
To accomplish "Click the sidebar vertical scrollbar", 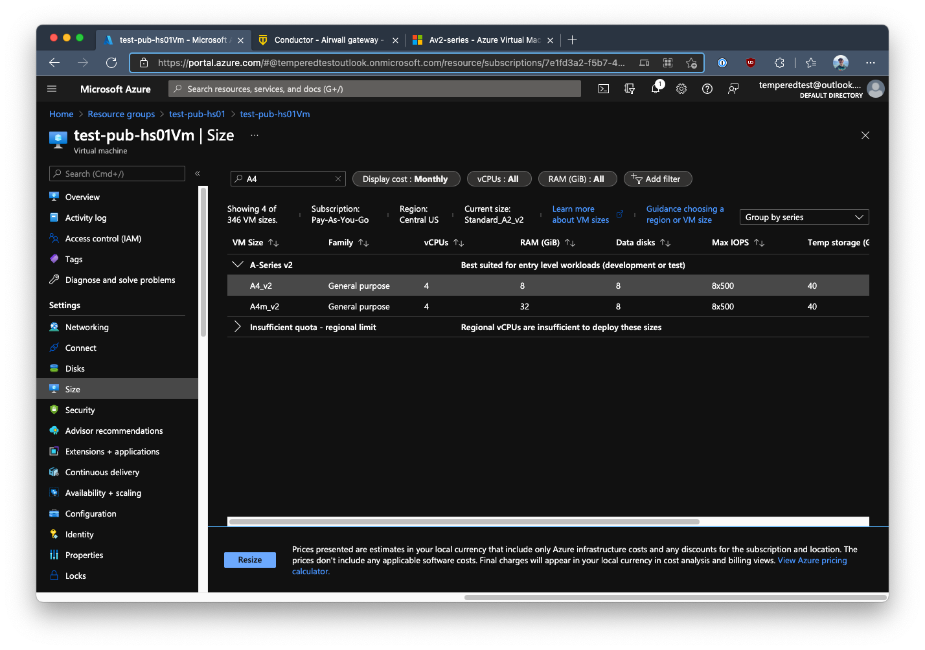I will pos(203,262).
